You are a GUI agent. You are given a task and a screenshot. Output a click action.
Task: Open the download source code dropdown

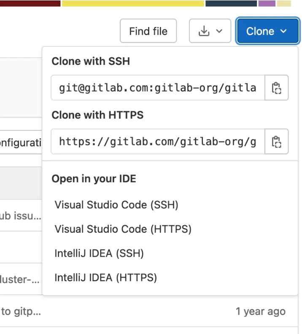(210, 31)
